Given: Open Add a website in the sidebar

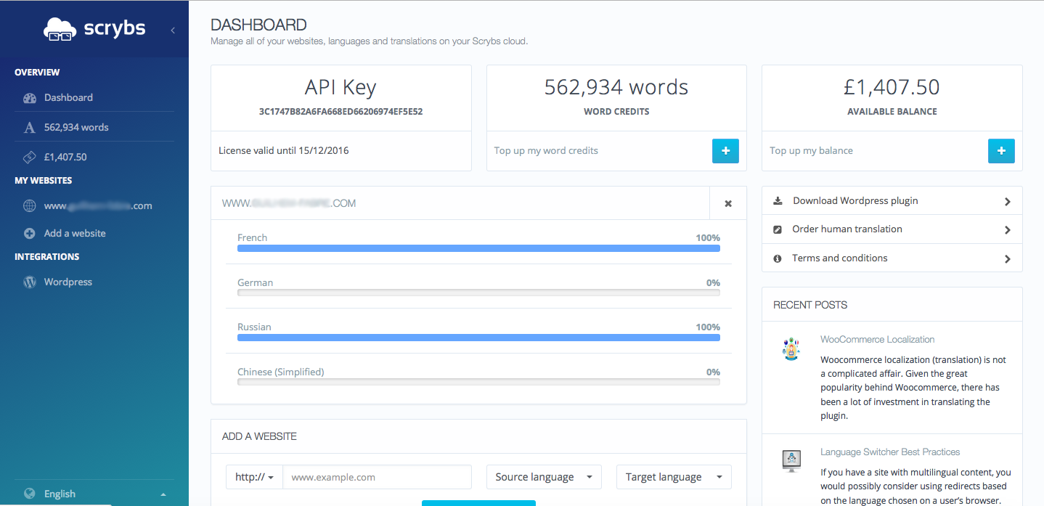Looking at the screenshot, I should [75, 233].
